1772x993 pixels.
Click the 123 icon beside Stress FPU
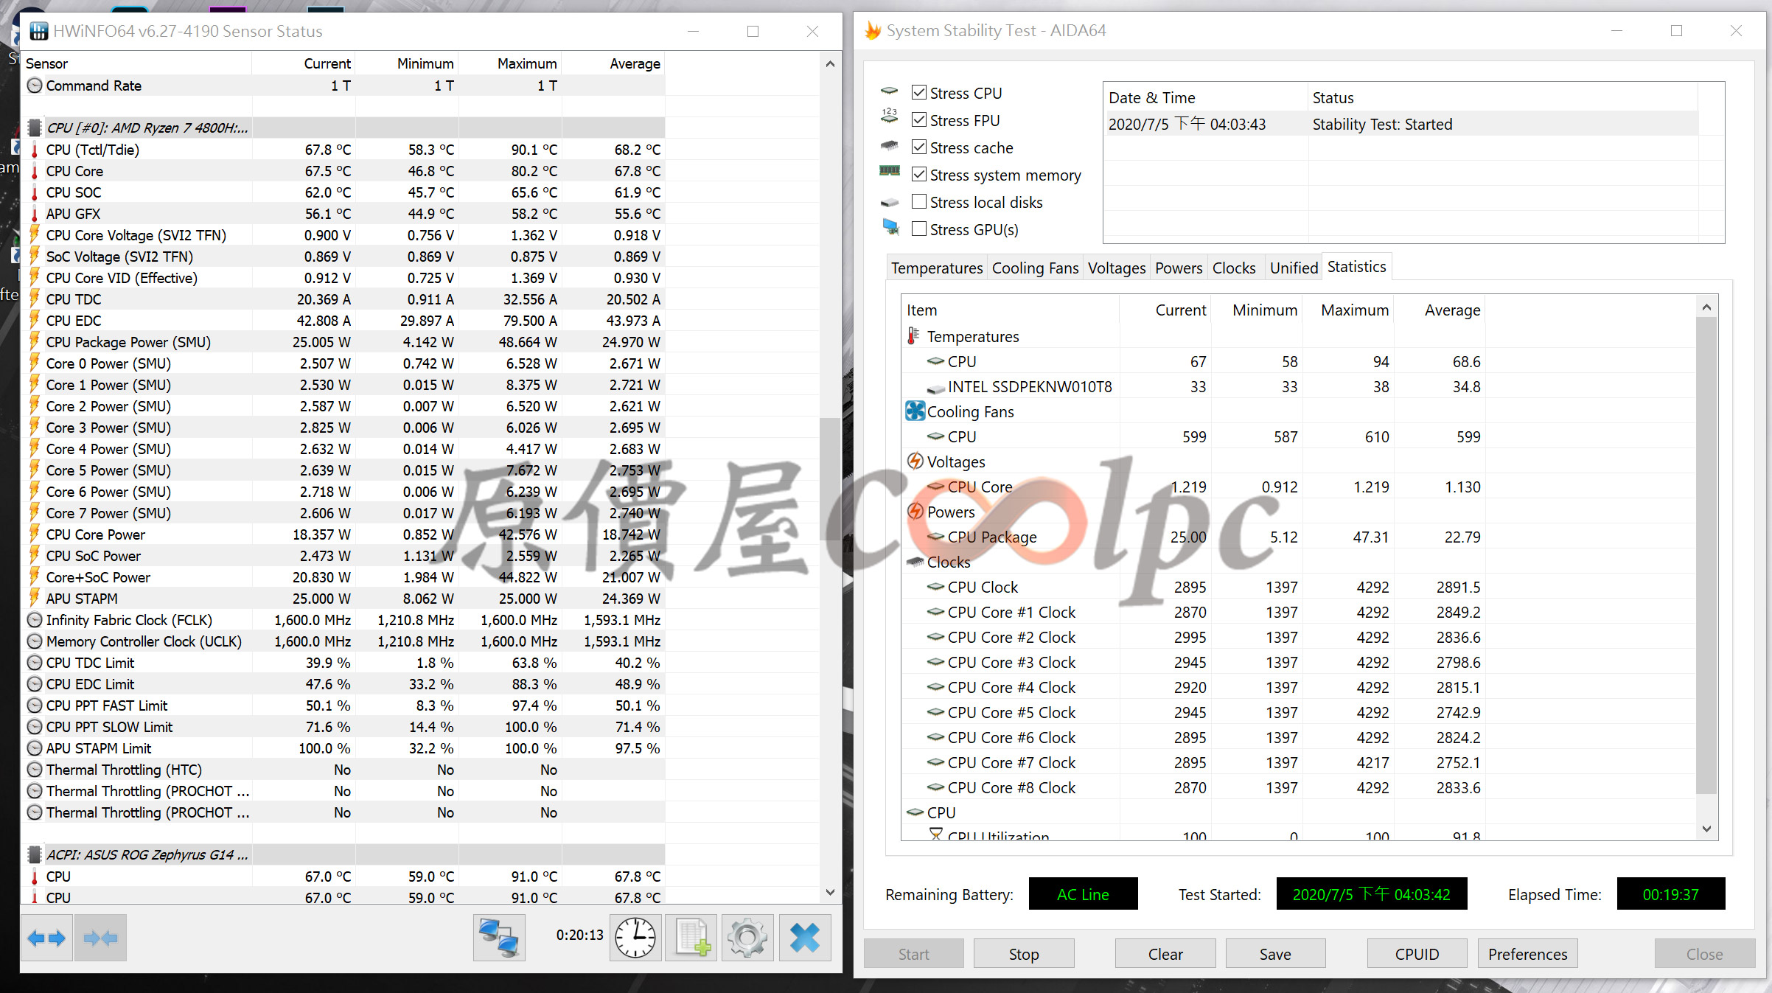pyautogui.click(x=890, y=116)
